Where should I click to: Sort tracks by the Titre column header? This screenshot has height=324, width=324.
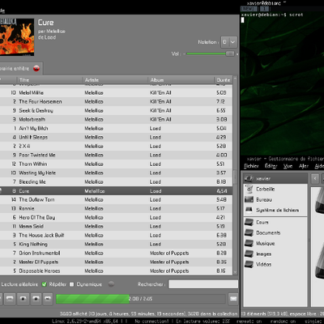pyautogui.click(x=49, y=80)
